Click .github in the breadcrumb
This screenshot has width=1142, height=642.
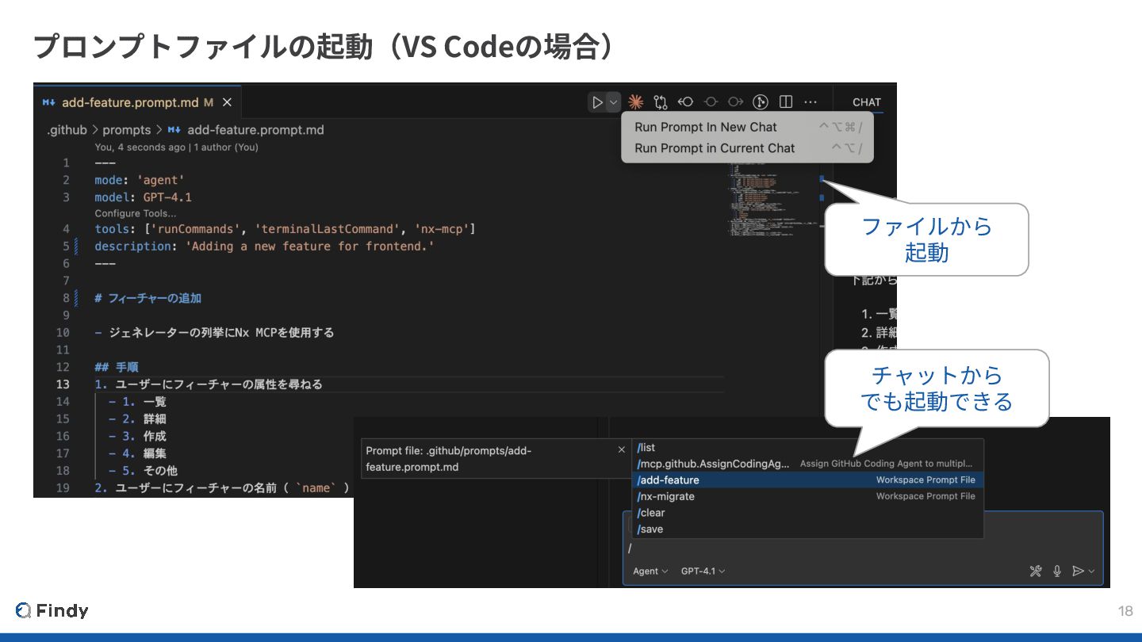click(x=66, y=130)
